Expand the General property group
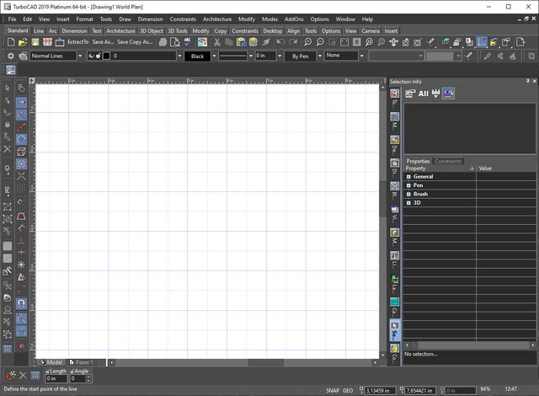Viewport: 539px width, 396px height. 408,177
